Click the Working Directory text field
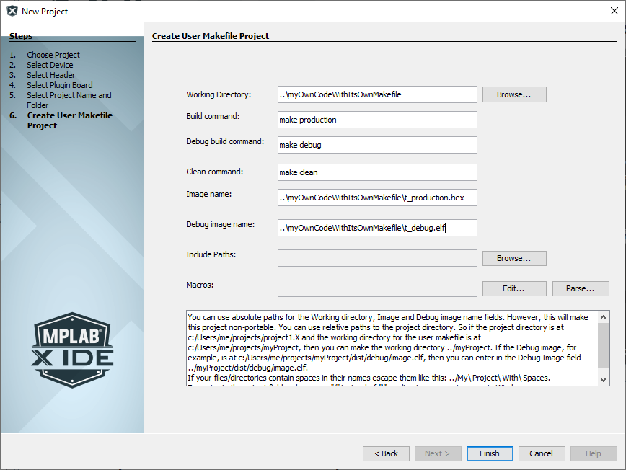626x470 pixels. [376, 94]
